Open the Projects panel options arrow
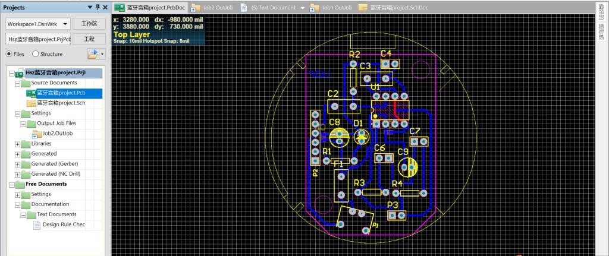Viewport: 609px width, 256px height. (x=90, y=7)
